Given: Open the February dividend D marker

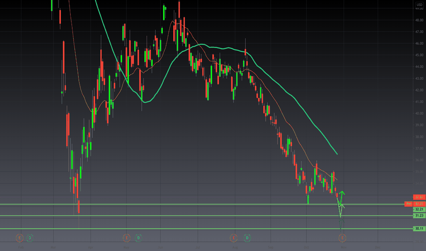Looking at the screenshot, I should 30,238.
